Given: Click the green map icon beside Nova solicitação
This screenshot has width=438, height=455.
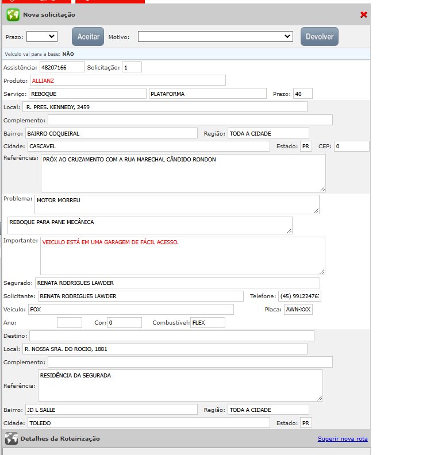Looking at the screenshot, I should coord(13,15).
